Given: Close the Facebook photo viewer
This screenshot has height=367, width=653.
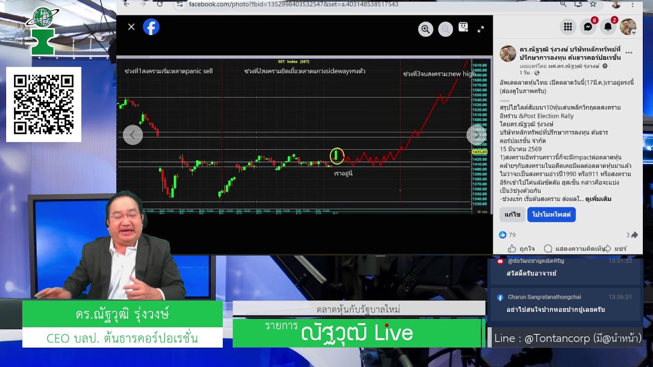Looking at the screenshot, I should [131, 27].
